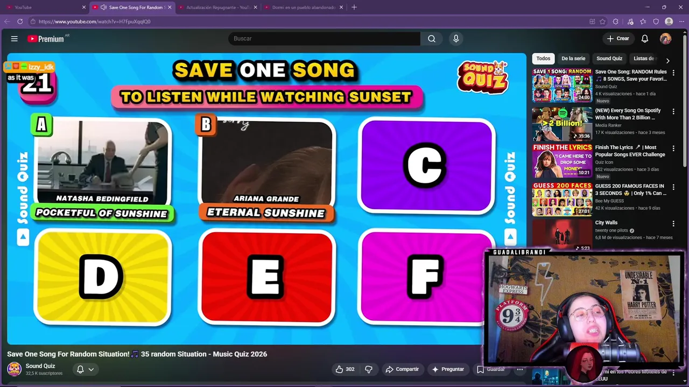
Task: Focus the Buscar search field
Action: tap(325, 39)
